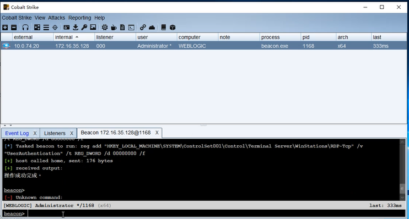The image size is (409, 219).
Task: Click the gear Windows executable icon
Action: pyautogui.click(x=105, y=28)
